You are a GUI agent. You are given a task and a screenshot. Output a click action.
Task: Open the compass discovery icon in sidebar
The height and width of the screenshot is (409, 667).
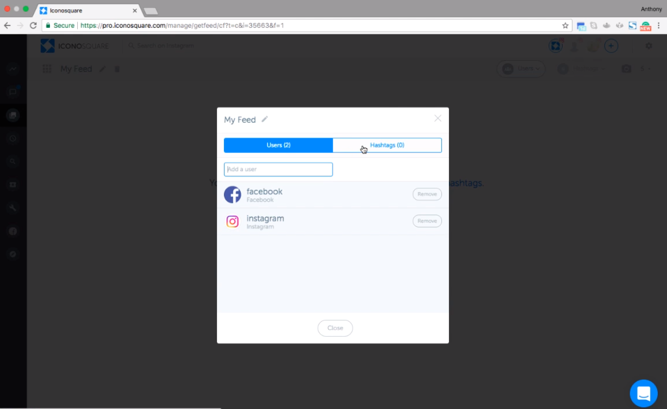point(13,254)
